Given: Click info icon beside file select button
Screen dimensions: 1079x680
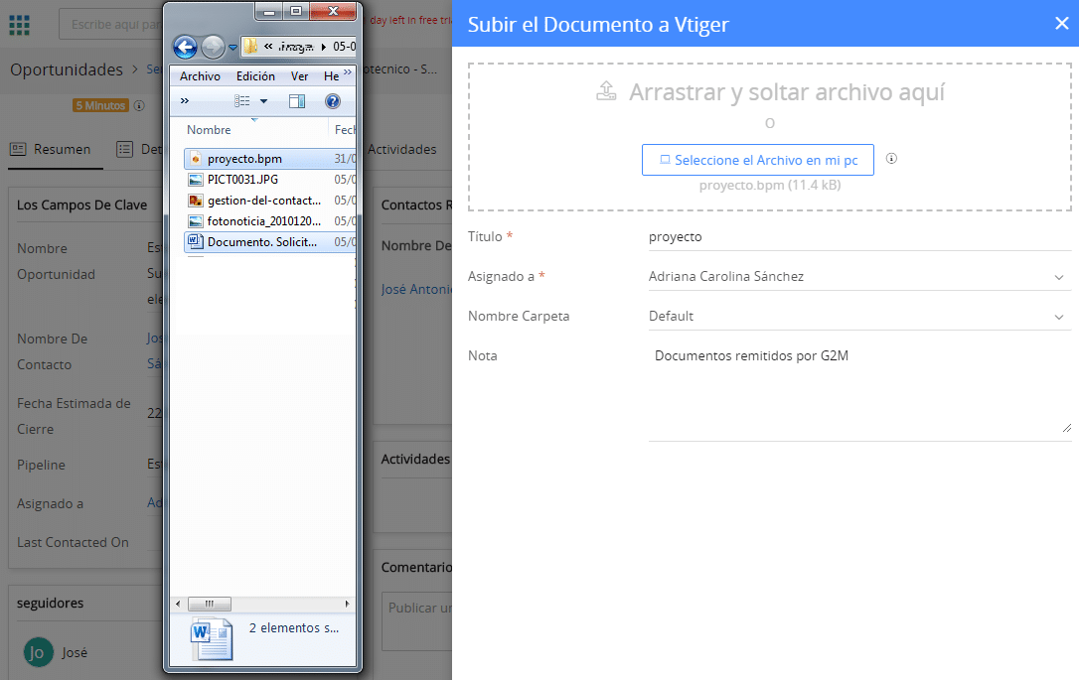Looking at the screenshot, I should (x=891, y=159).
